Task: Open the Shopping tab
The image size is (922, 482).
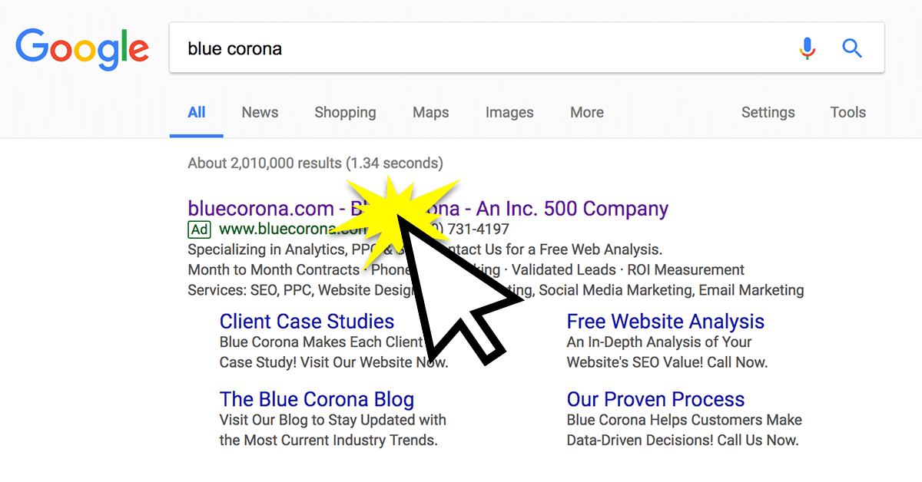Action: click(345, 112)
